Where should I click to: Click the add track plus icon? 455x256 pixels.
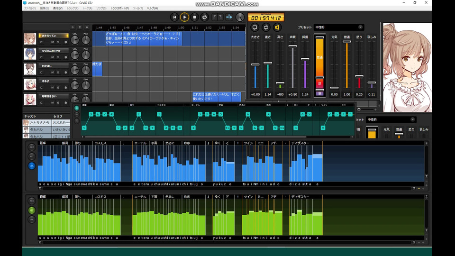click(73, 27)
